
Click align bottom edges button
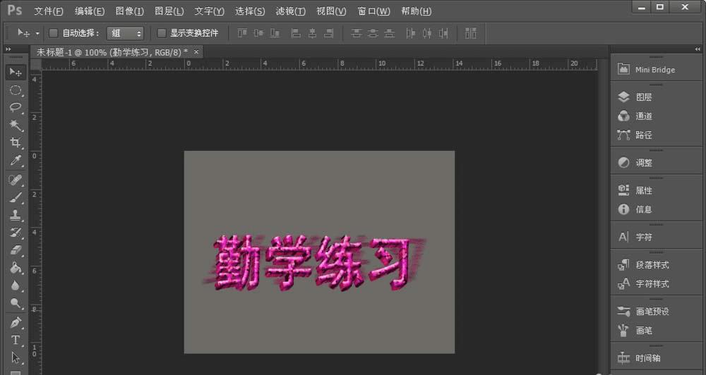click(x=275, y=33)
